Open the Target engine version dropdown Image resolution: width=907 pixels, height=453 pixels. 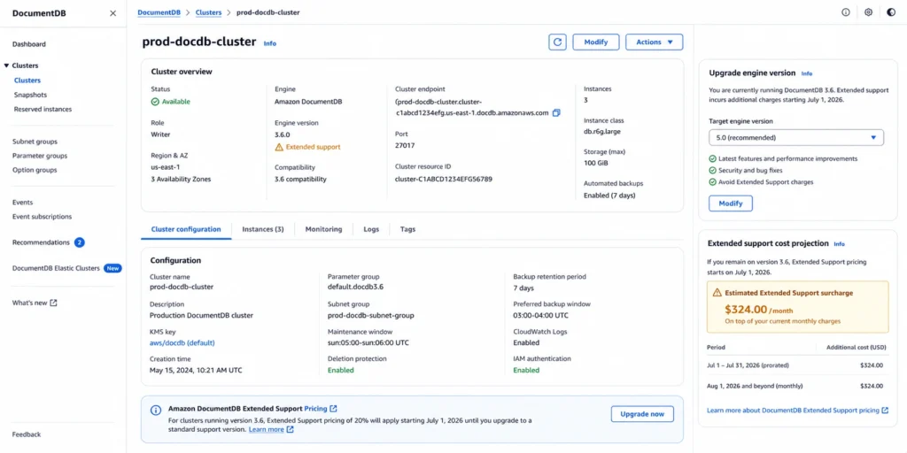coord(796,137)
